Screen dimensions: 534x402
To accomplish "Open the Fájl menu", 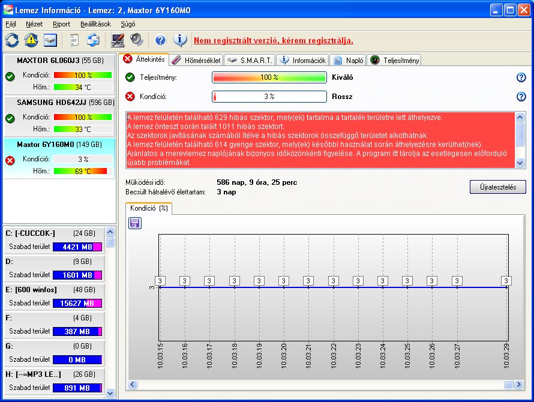I will coord(11,24).
